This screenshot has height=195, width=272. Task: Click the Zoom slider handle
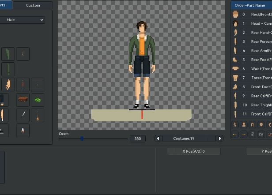click(x=82, y=139)
